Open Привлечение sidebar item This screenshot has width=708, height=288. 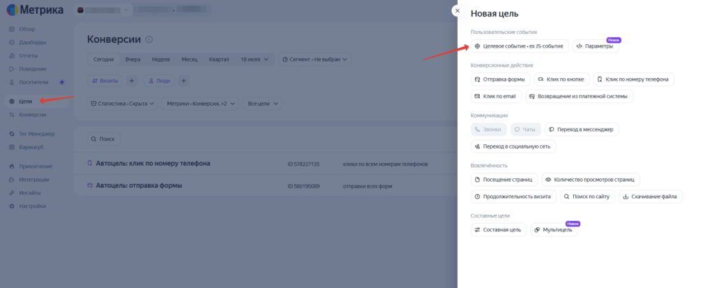point(35,166)
